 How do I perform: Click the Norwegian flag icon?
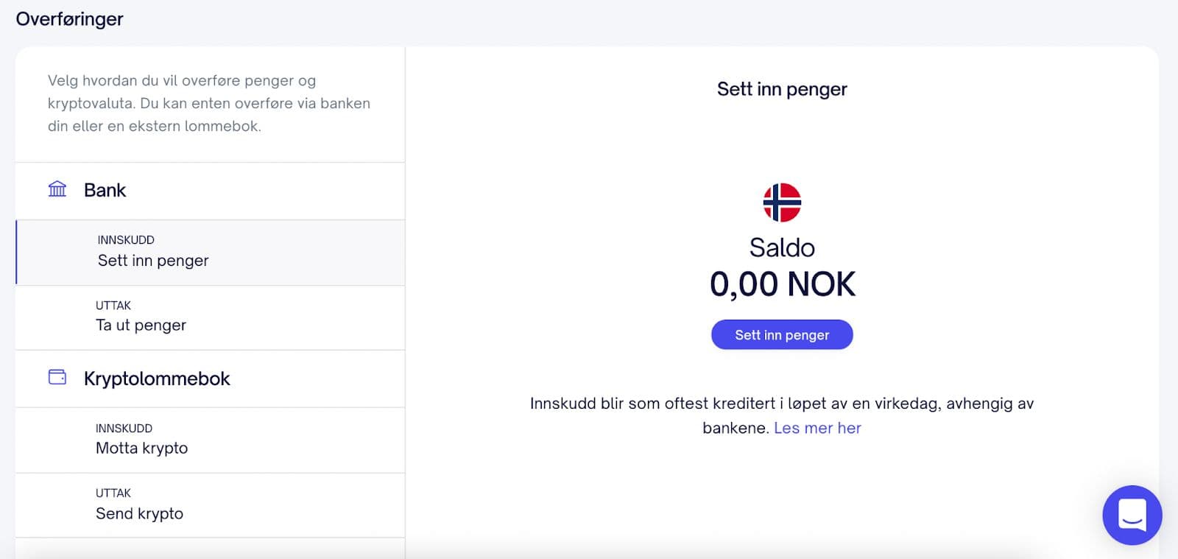(x=782, y=203)
